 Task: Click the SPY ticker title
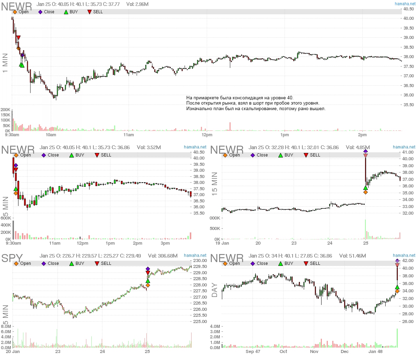pos(12,258)
